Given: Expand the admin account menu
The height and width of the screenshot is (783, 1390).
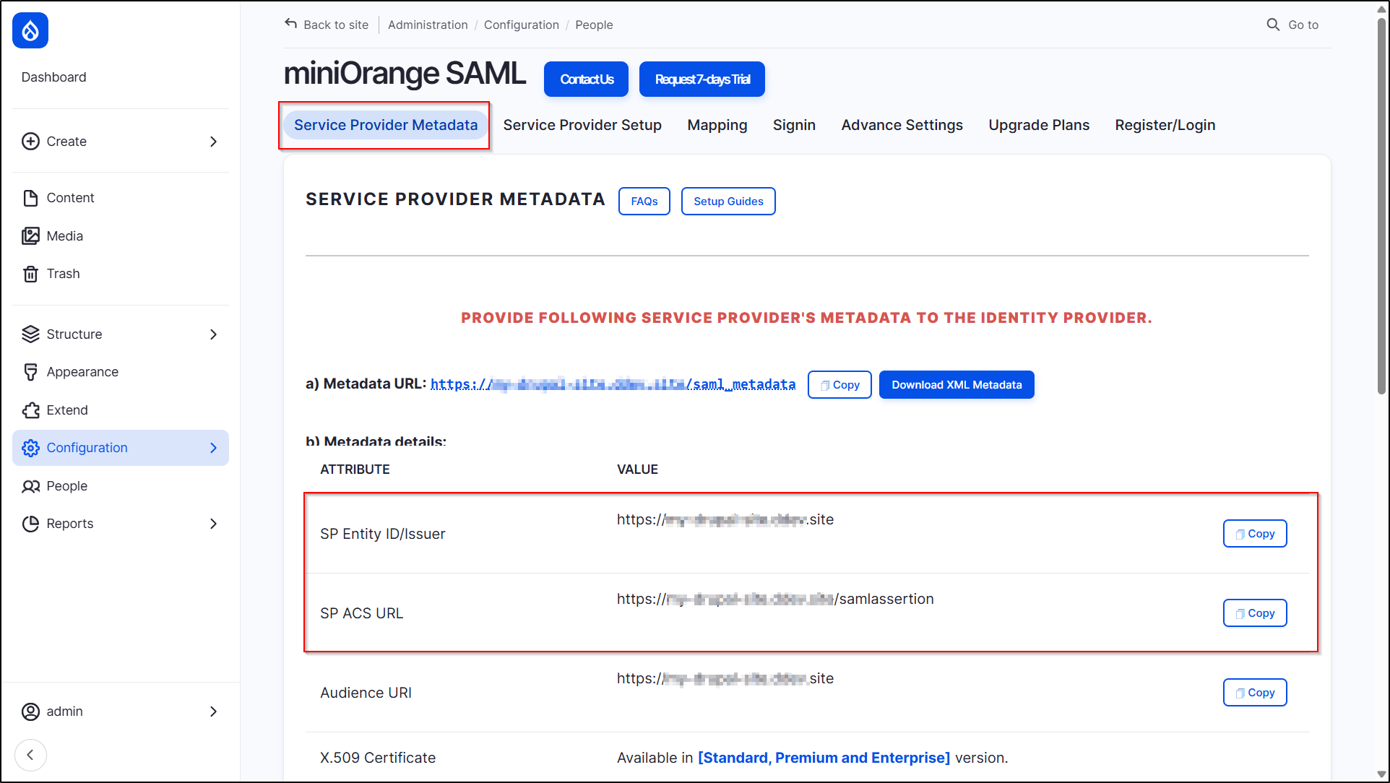Looking at the screenshot, I should pyautogui.click(x=213, y=711).
